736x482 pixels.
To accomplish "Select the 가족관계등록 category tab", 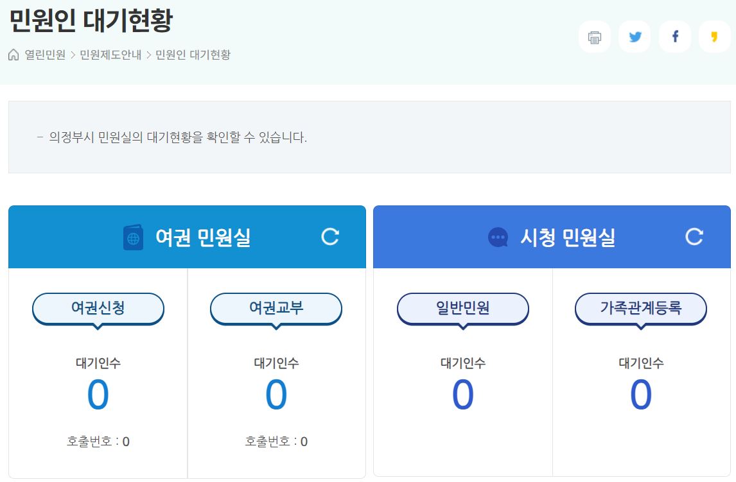I will coord(640,309).
